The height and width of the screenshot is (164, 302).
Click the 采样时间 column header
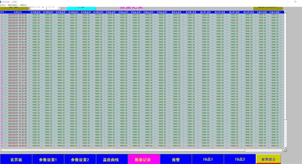pos(17,12)
